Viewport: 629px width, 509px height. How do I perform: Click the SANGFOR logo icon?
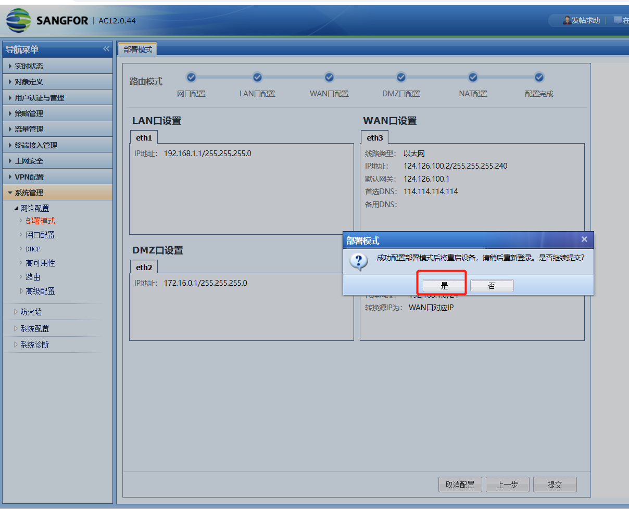(x=18, y=20)
